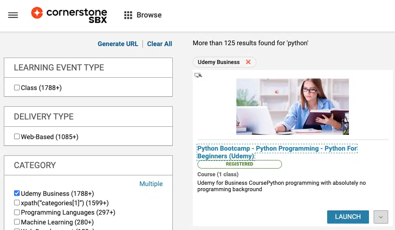Check the Class (1788+) checkbox
Screen dimensions: 395x230
pyautogui.click(x=17, y=87)
